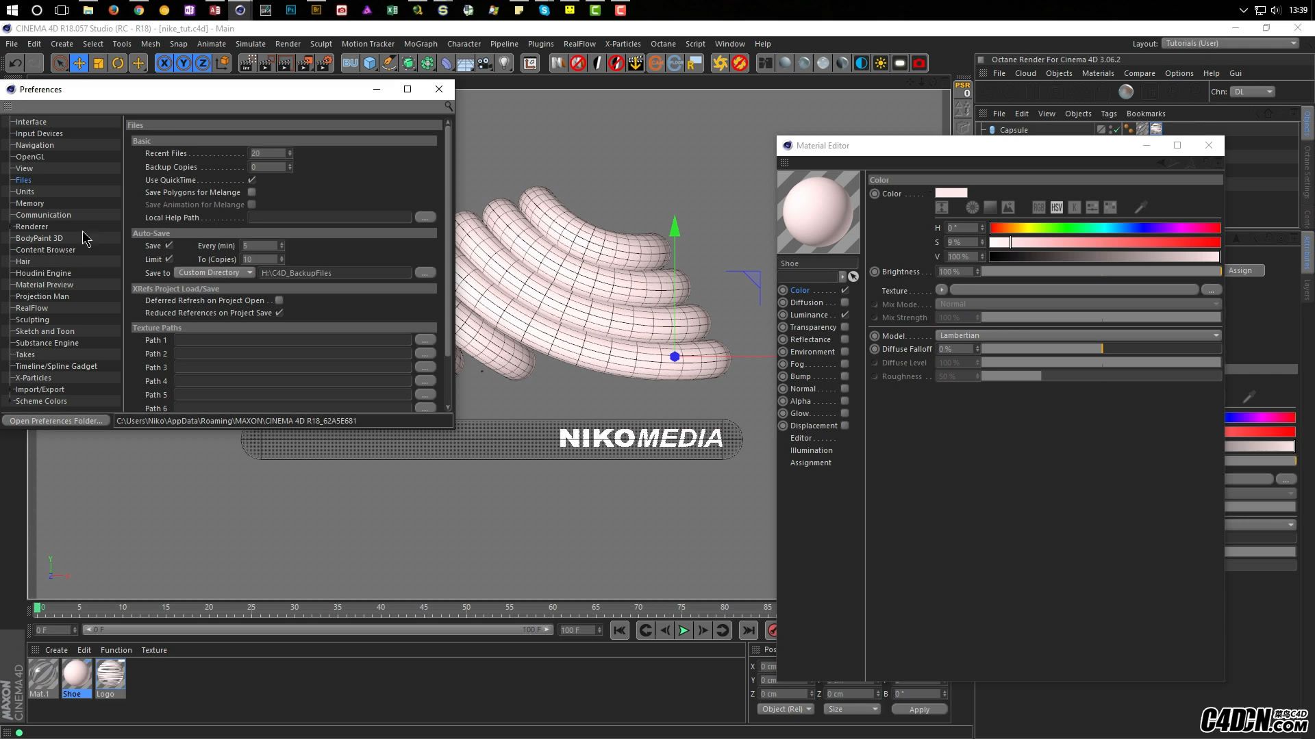This screenshot has height=739, width=1315.
Task: Click the Hue rainbow slider
Action: coord(1105,228)
